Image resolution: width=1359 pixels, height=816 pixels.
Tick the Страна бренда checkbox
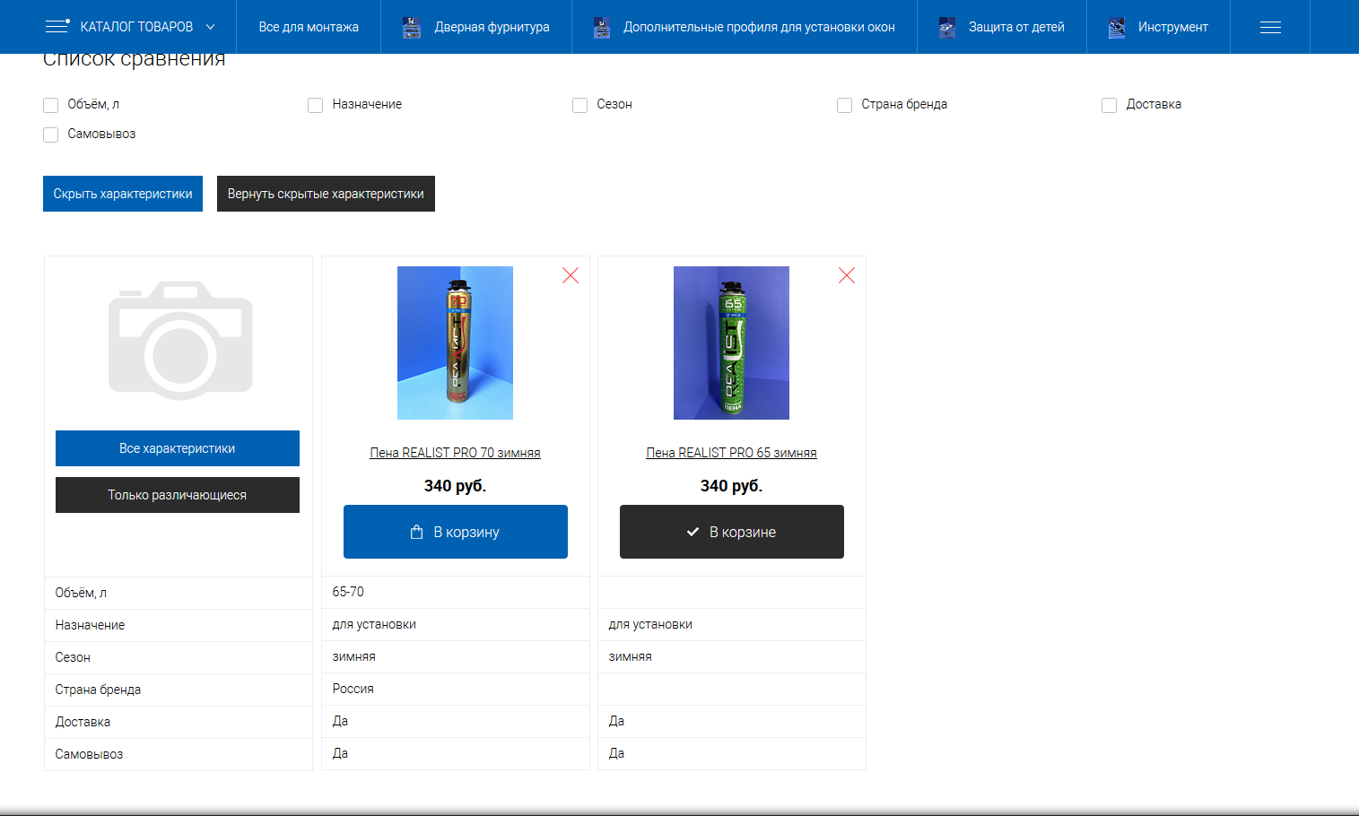point(845,105)
